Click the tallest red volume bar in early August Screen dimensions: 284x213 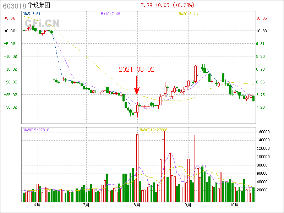(x=137, y=168)
